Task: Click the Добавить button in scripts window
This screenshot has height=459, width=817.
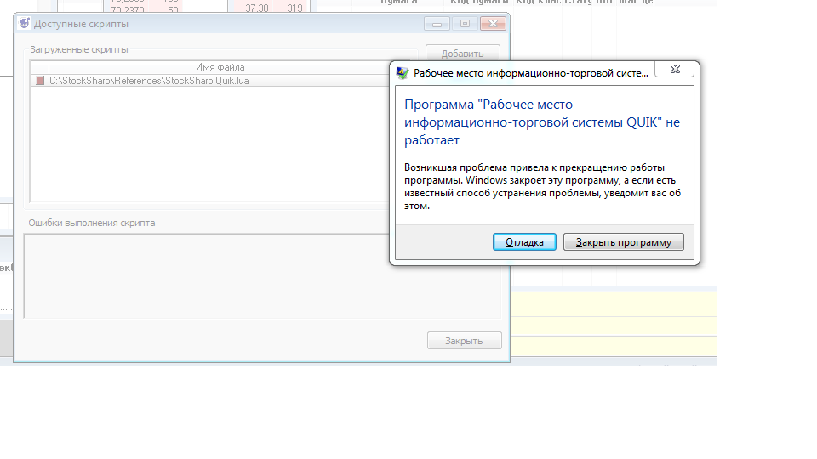Action: (x=463, y=54)
